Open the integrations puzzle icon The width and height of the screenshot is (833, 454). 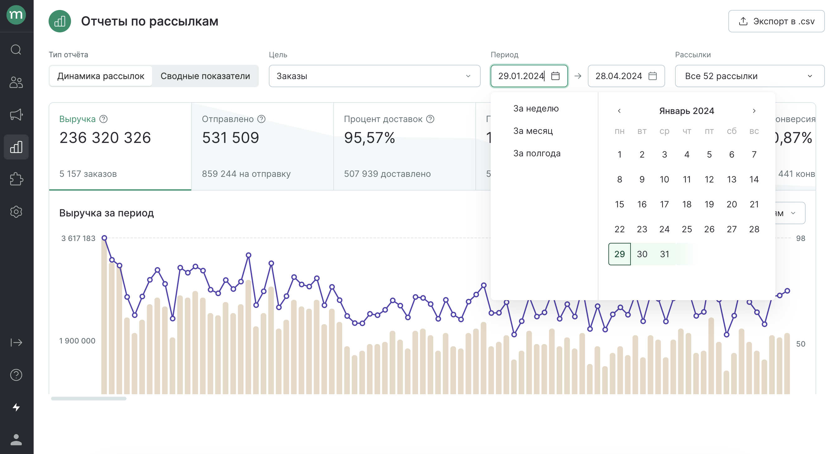(x=16, y=179)
